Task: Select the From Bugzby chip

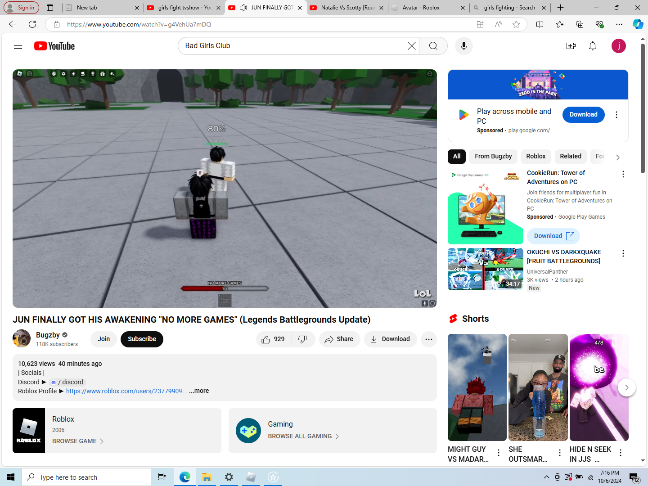Action: click(x=493, y=157)
